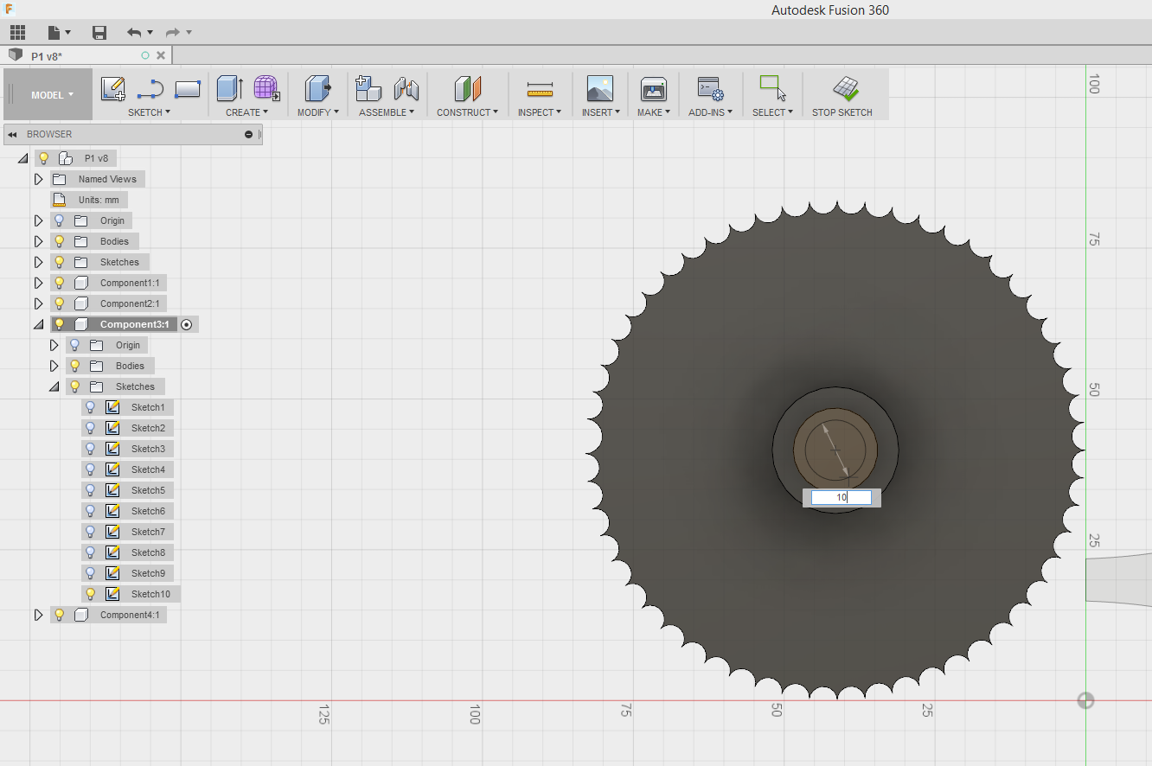1152x766 pixels.
Task: Toggle visibility of Component3:1 Bodies folder
Action: coord(74,366)
